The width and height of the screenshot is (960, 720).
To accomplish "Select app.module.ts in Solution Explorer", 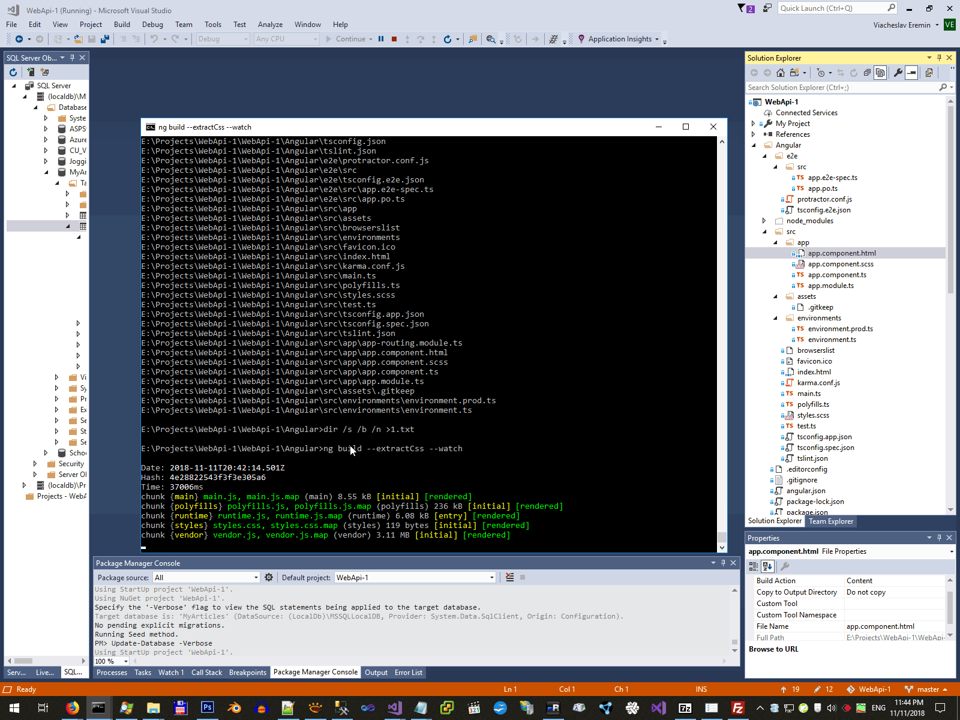I will click(830, 286).
